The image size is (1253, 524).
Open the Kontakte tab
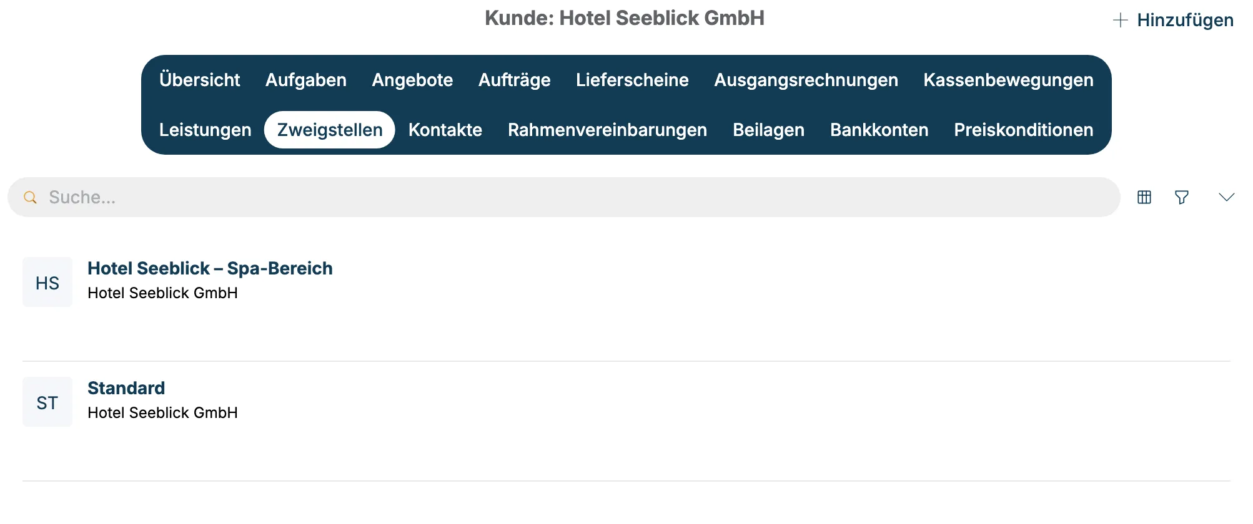pyautogui.click(x=445, y=130)
